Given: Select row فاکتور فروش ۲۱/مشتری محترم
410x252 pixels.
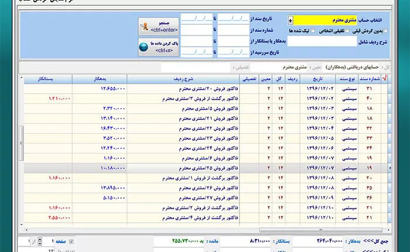Looking at the screenshot, I should pos(206,118).
